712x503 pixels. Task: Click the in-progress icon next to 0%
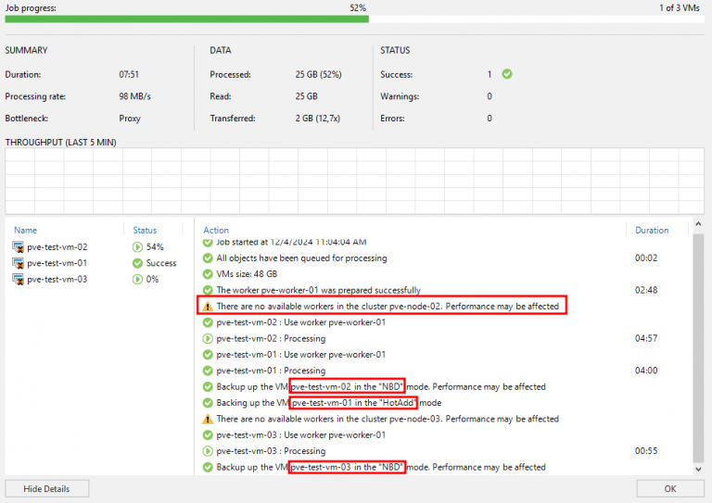(x=137, y=280)
